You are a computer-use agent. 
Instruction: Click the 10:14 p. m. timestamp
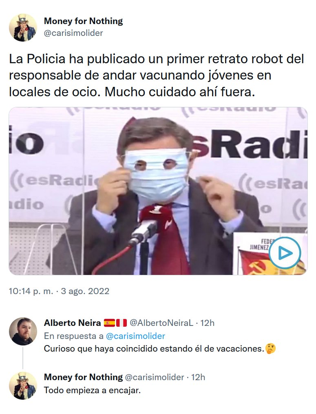[x=31, y=291]
